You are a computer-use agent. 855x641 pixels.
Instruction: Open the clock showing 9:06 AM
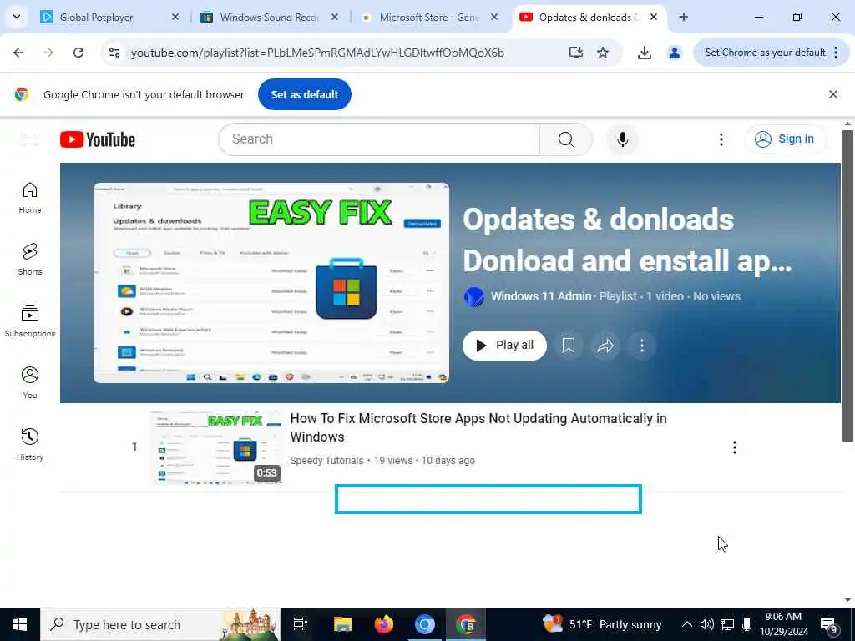783,624
